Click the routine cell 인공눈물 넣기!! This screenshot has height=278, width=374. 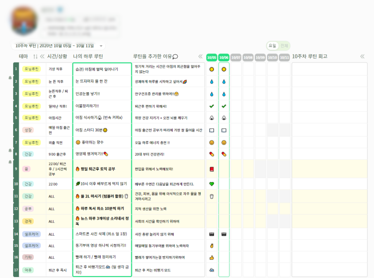tap(102, 94)
